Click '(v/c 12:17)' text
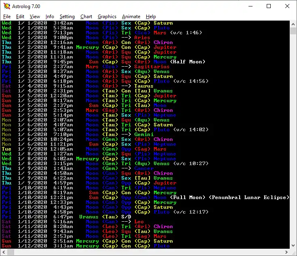 click(x=191, y=212)
